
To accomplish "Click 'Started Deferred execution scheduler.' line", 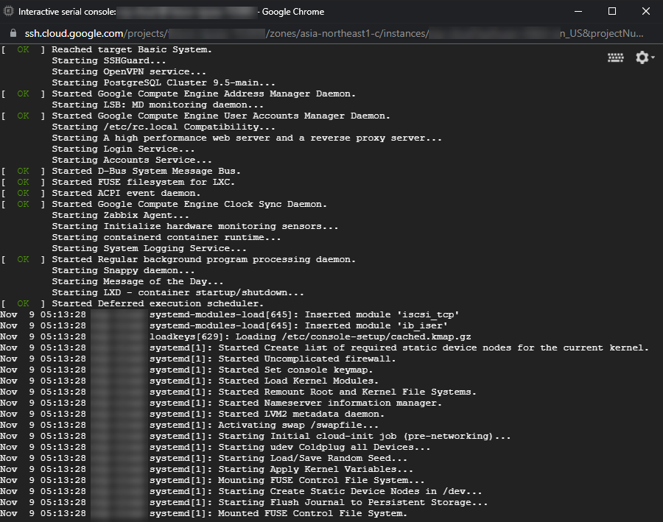I will [158, 303].
